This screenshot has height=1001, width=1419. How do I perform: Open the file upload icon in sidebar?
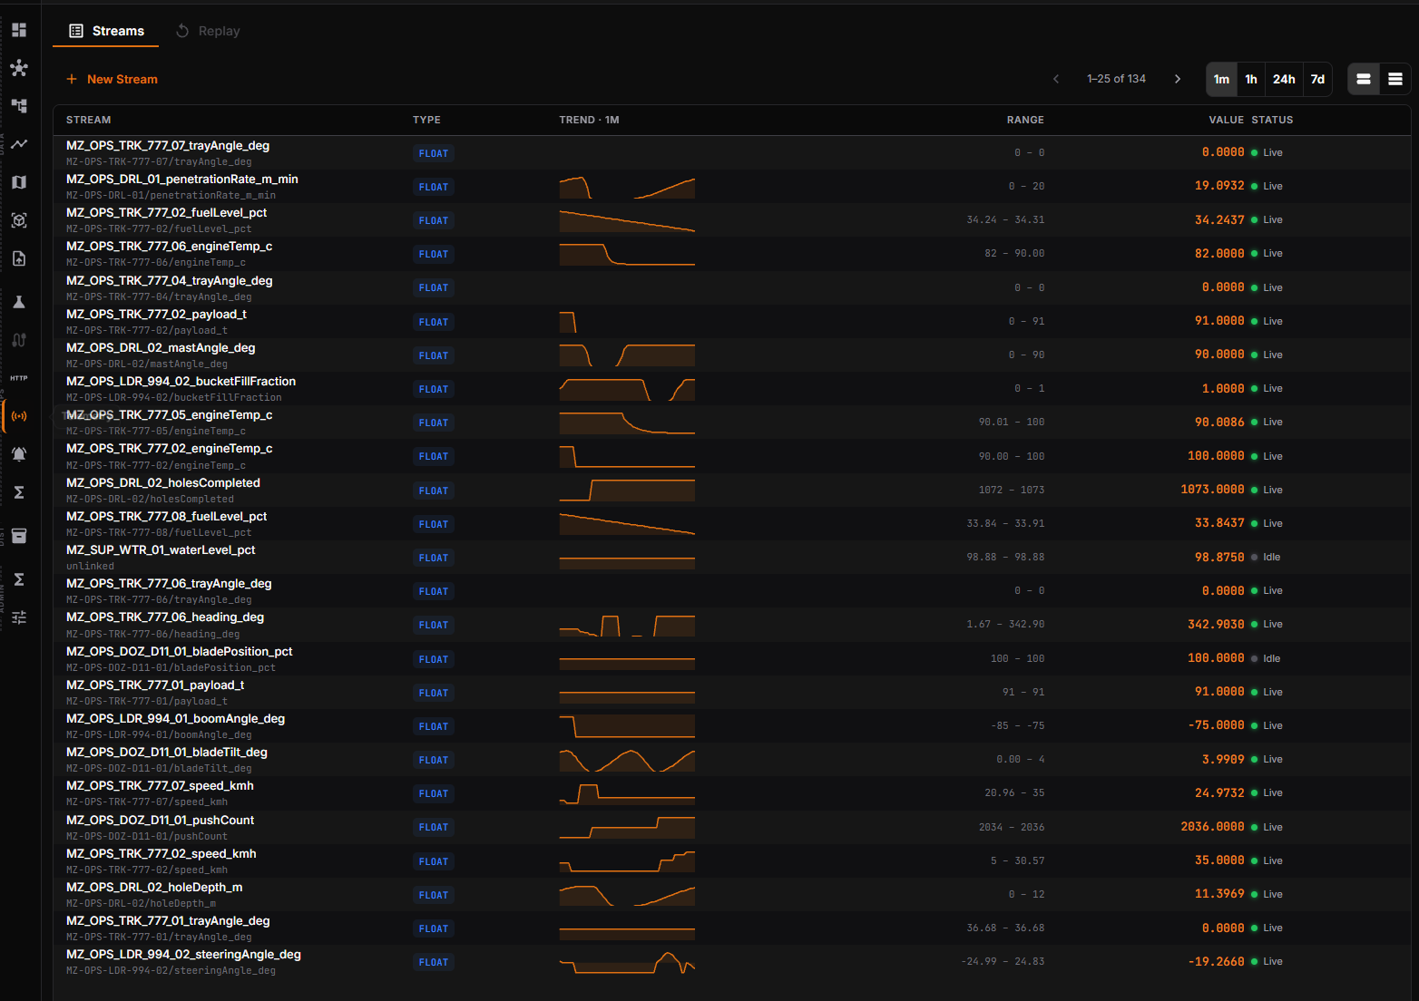19,258
